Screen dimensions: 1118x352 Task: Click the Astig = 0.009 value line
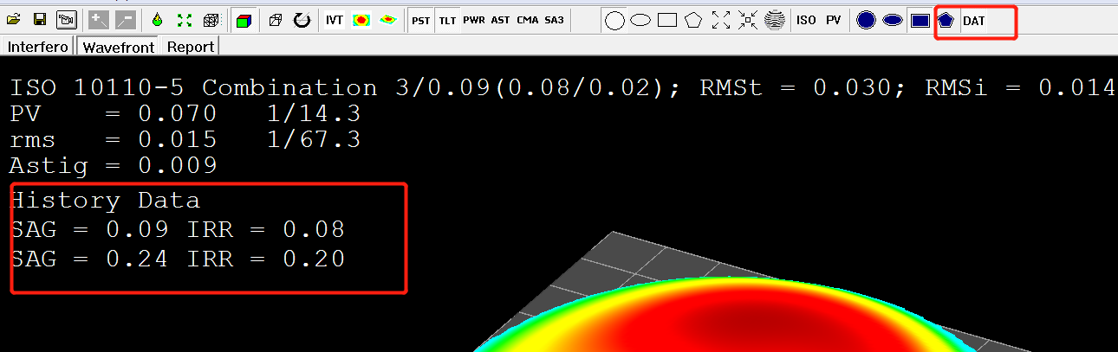click(x=113, y=165)
